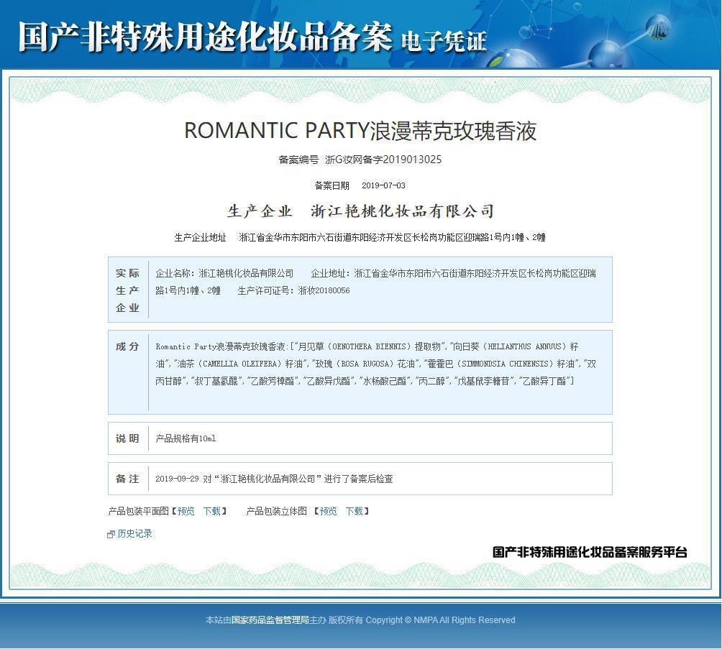Click the 历史记录 window icon
The image size is (722, 649).
(111, 534)
